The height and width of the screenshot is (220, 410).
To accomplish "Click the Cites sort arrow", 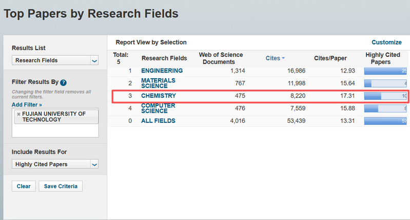I will (x=283, y=58).
